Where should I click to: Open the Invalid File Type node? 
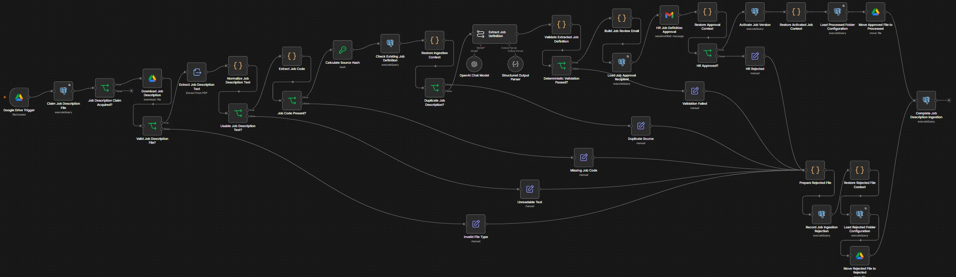[476, 224]
